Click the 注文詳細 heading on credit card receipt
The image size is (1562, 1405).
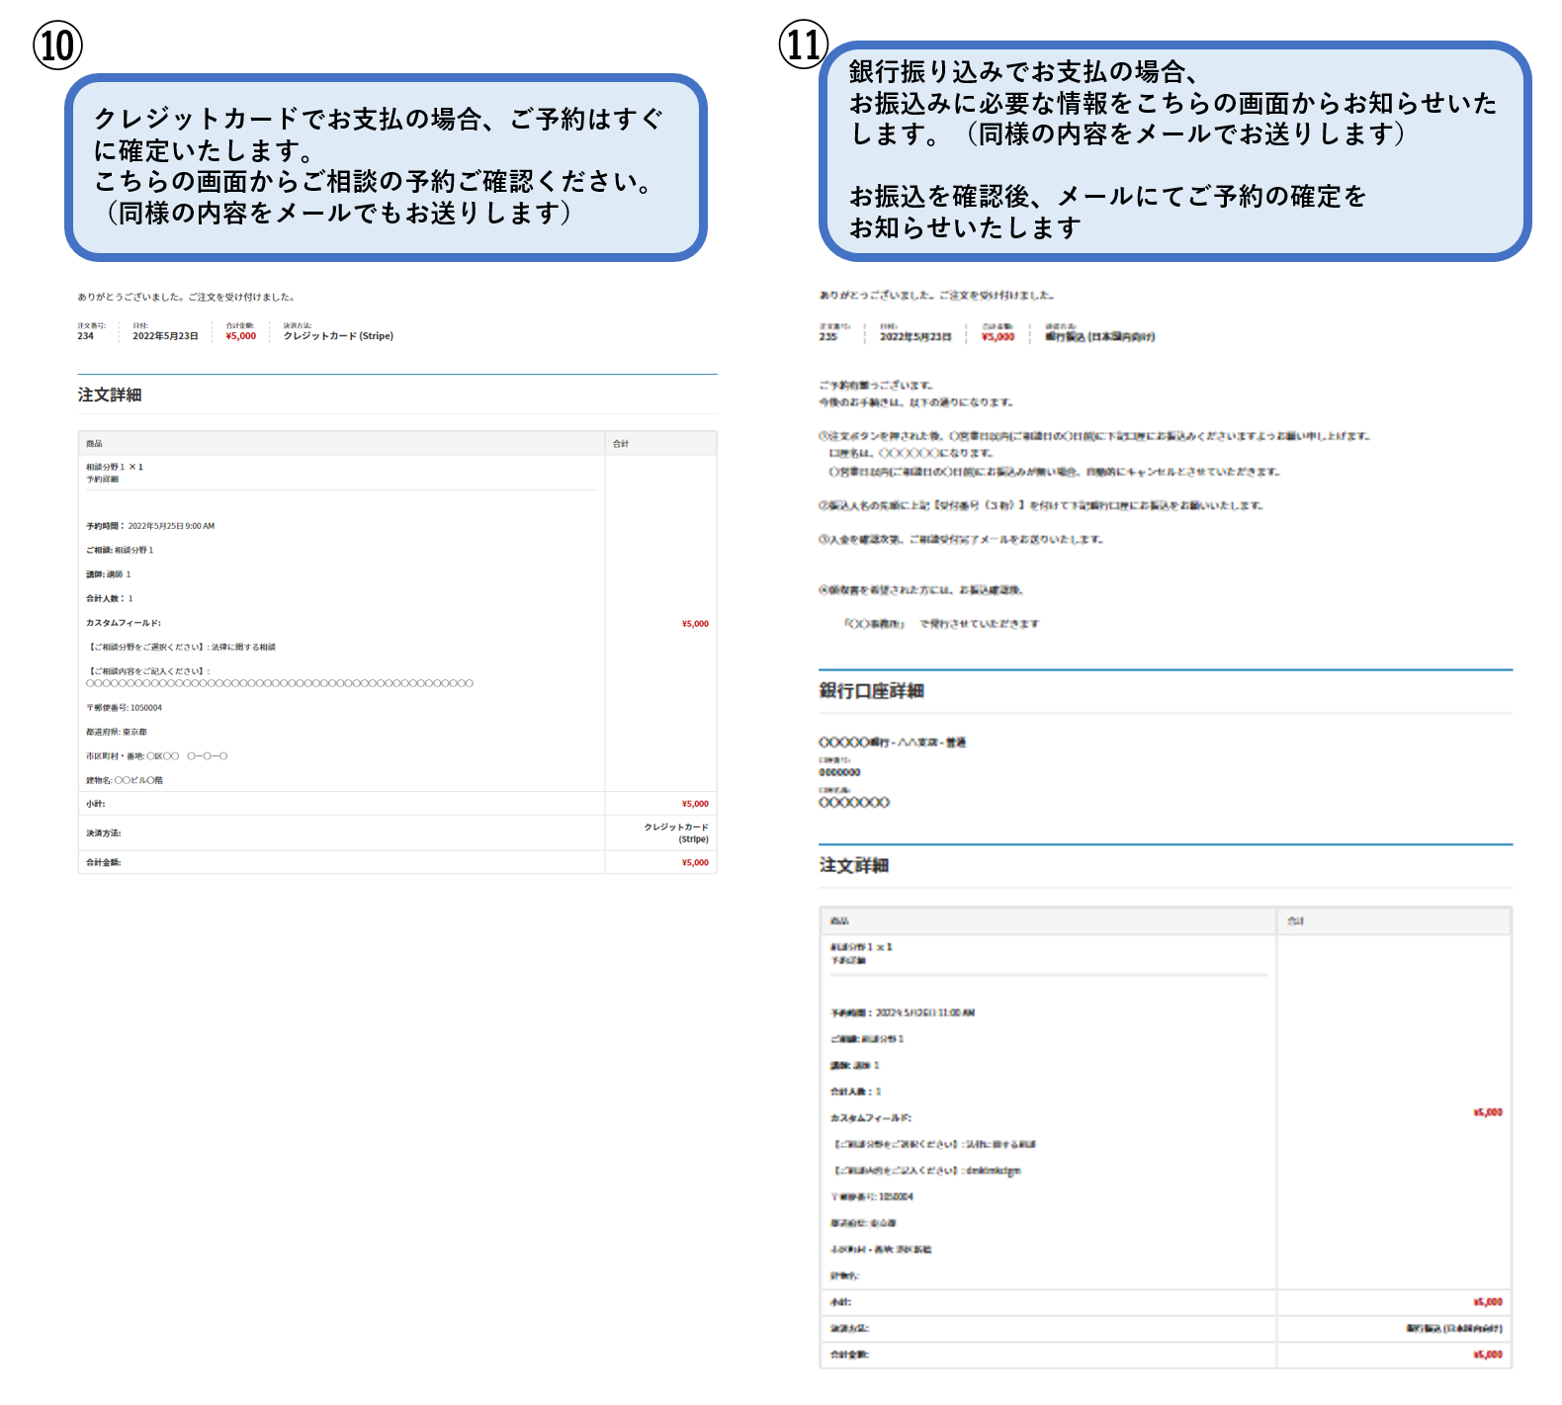pos(110,395)
